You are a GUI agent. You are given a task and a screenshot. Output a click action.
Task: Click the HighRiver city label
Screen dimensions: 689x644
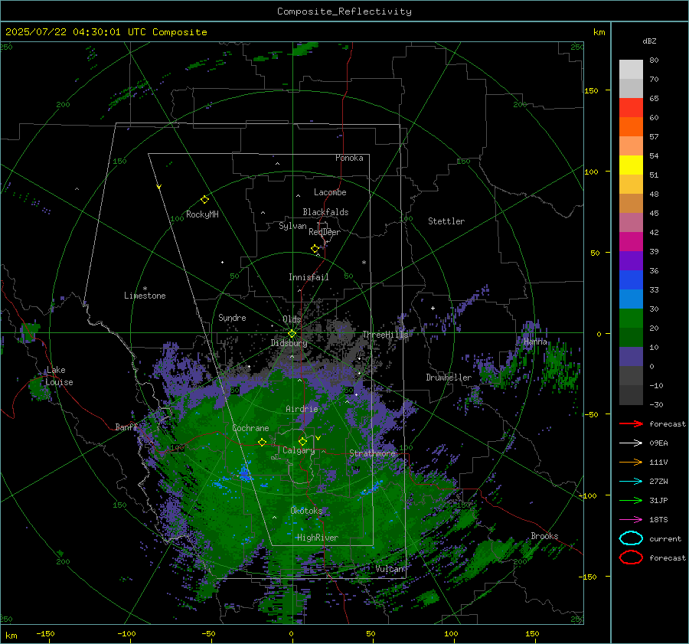[317, 538]
